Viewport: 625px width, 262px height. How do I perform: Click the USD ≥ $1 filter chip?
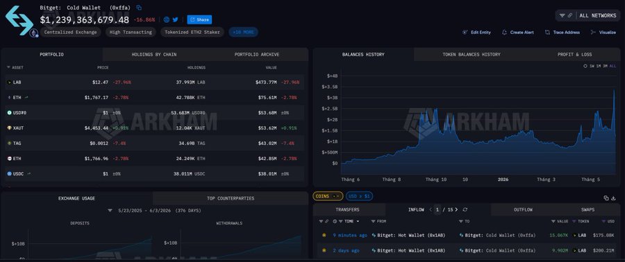(359, 196)
